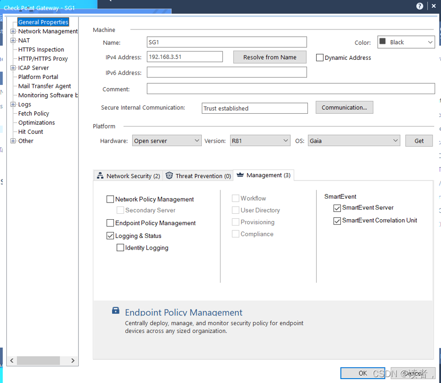Enable Identity Logging checkbox

120,247
